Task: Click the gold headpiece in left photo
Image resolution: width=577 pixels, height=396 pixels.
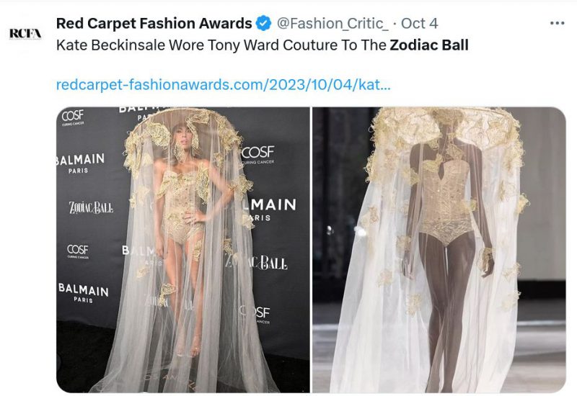Action: click(184, 136)
